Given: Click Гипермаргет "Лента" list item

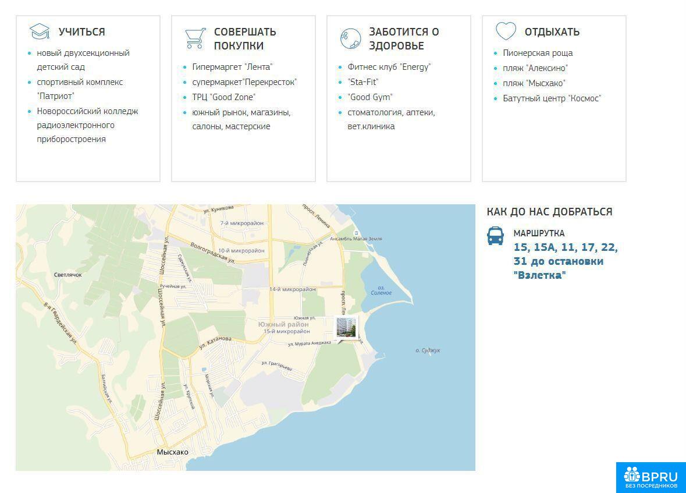Looking at the screenshot, I should click(232, 67).
